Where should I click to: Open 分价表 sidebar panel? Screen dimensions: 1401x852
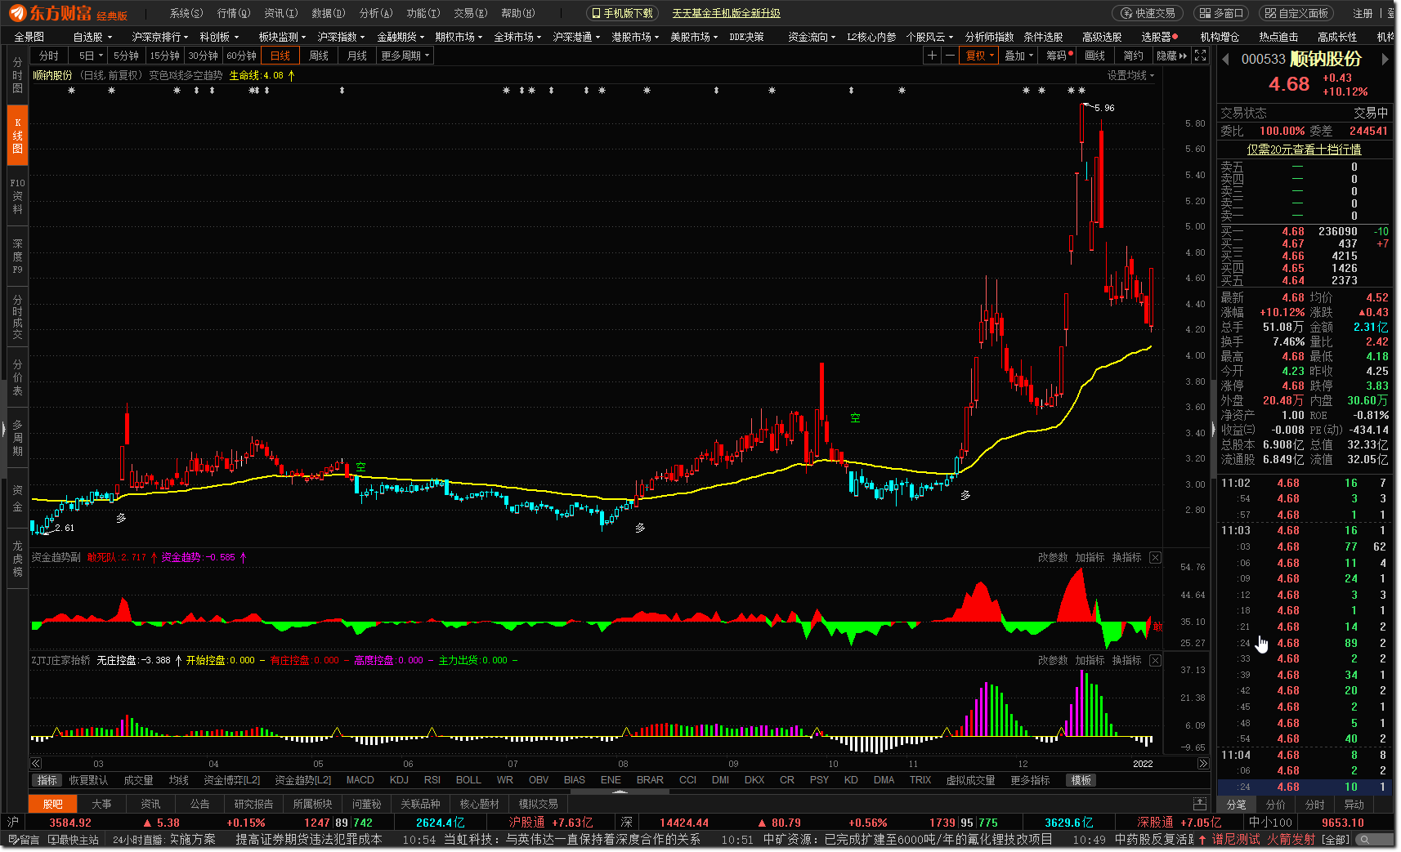[17, 377]
